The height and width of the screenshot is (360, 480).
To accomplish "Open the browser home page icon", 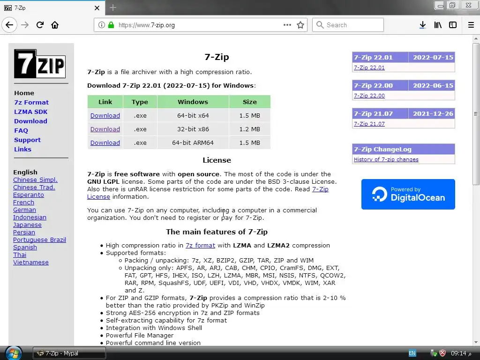I will tap(55, 25).
